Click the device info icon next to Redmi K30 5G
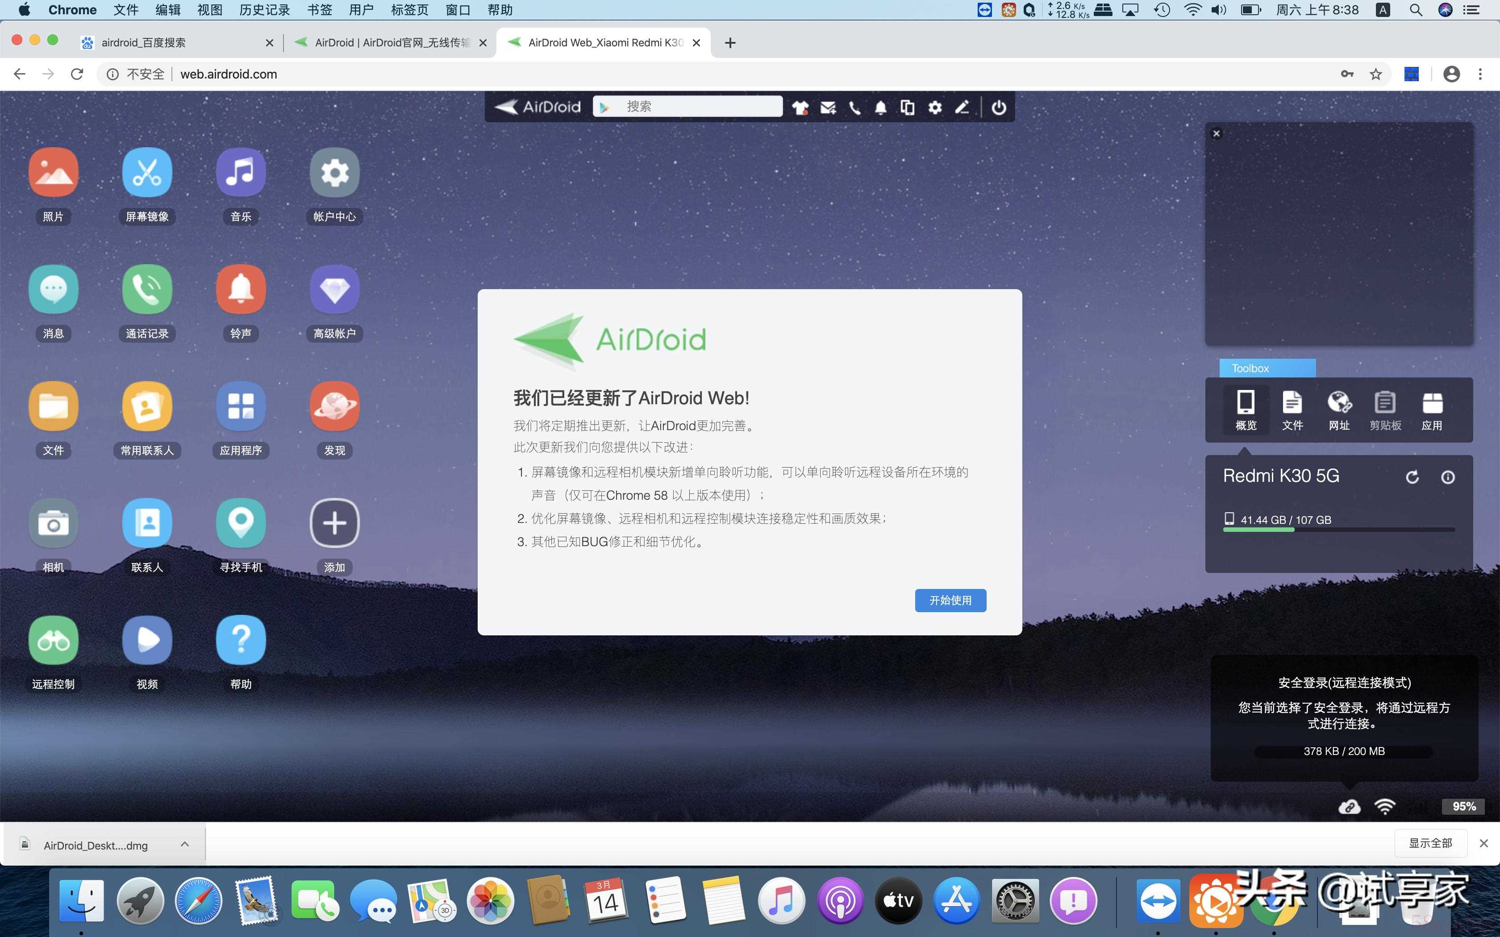 point(1448,477)
